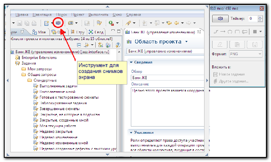Open the Область проекта title dropdown arrow
271x162 pixels.
coord(186,42)
